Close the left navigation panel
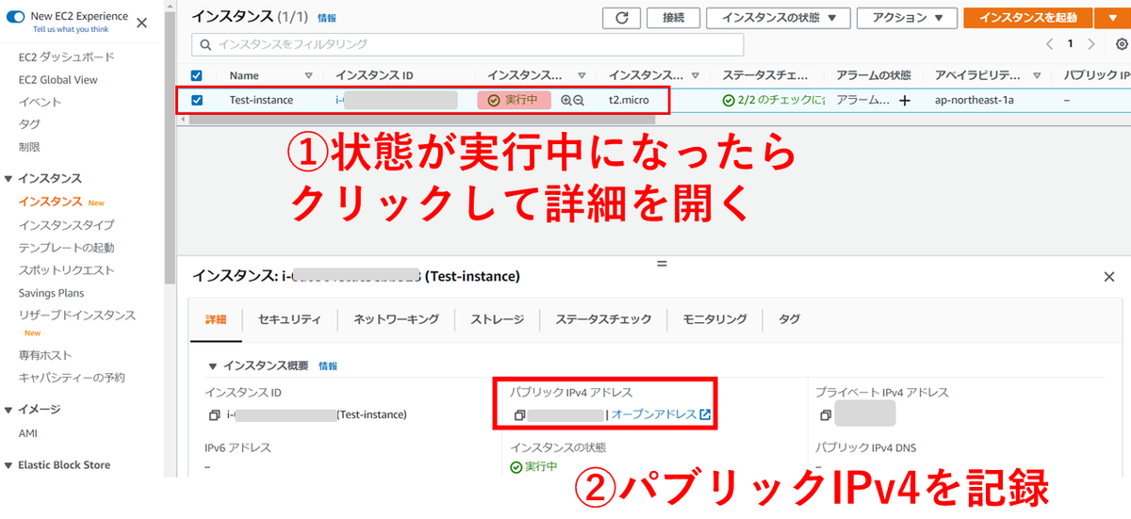 pyautogui.click(x=142, y=23)
